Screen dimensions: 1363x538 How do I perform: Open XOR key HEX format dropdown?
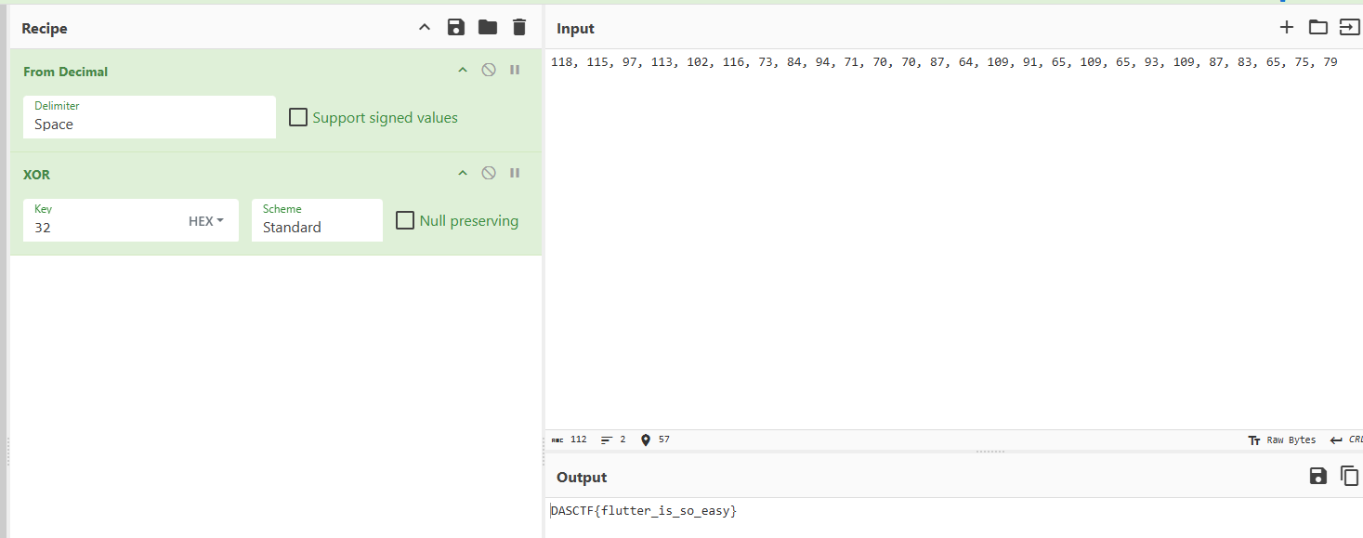[x=206, y=221]
